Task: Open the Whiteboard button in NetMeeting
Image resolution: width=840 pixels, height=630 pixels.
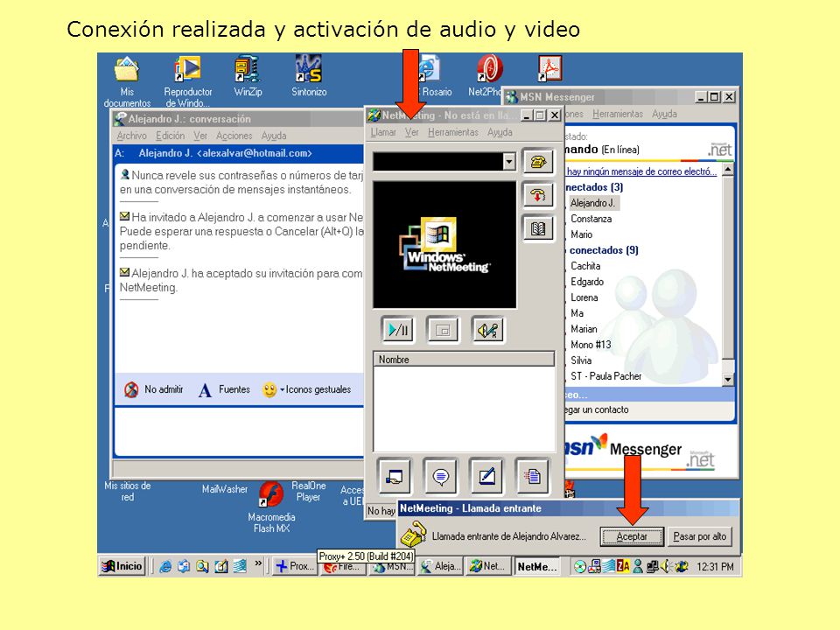Action: pos(486,476)
